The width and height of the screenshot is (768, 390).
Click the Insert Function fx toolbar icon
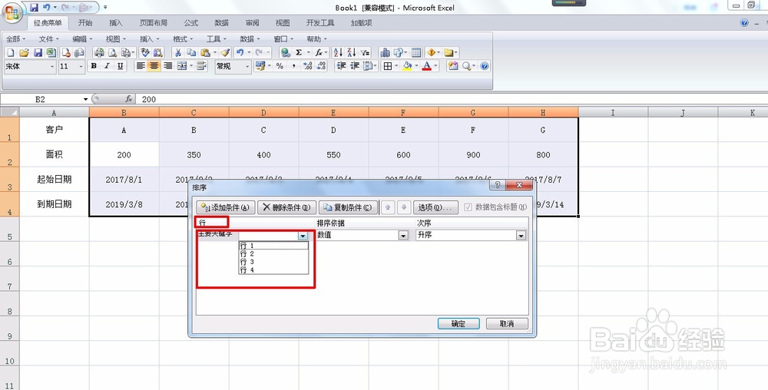pos(319,53)
